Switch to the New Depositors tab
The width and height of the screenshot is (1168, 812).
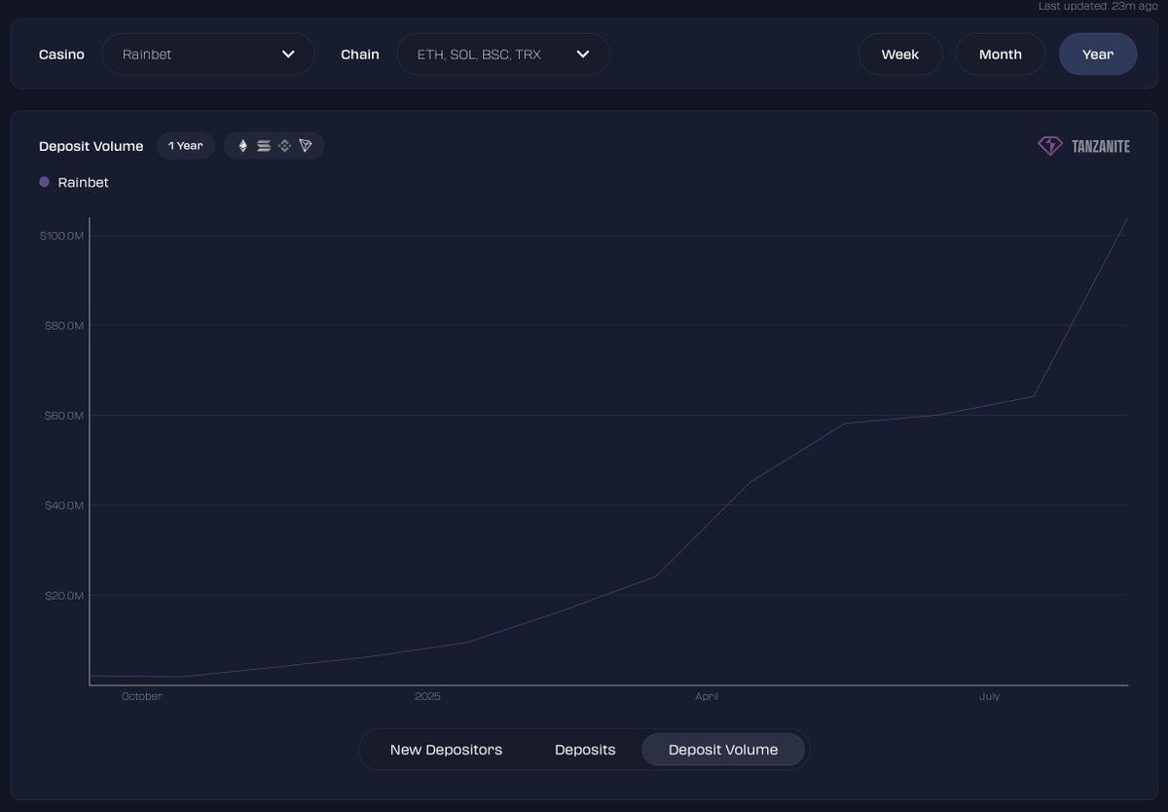pos(446,750)
